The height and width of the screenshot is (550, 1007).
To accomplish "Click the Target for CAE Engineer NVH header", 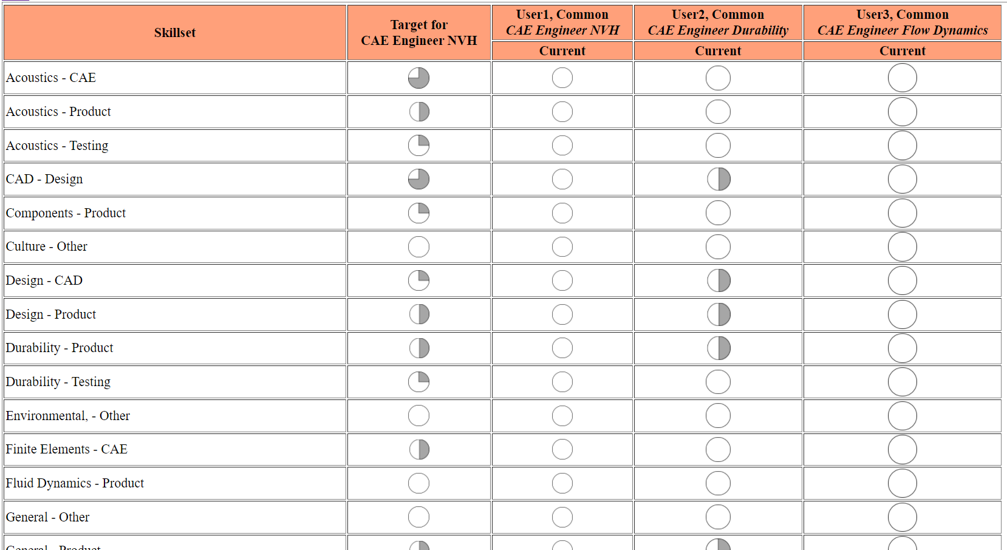I will coord(418,33).
